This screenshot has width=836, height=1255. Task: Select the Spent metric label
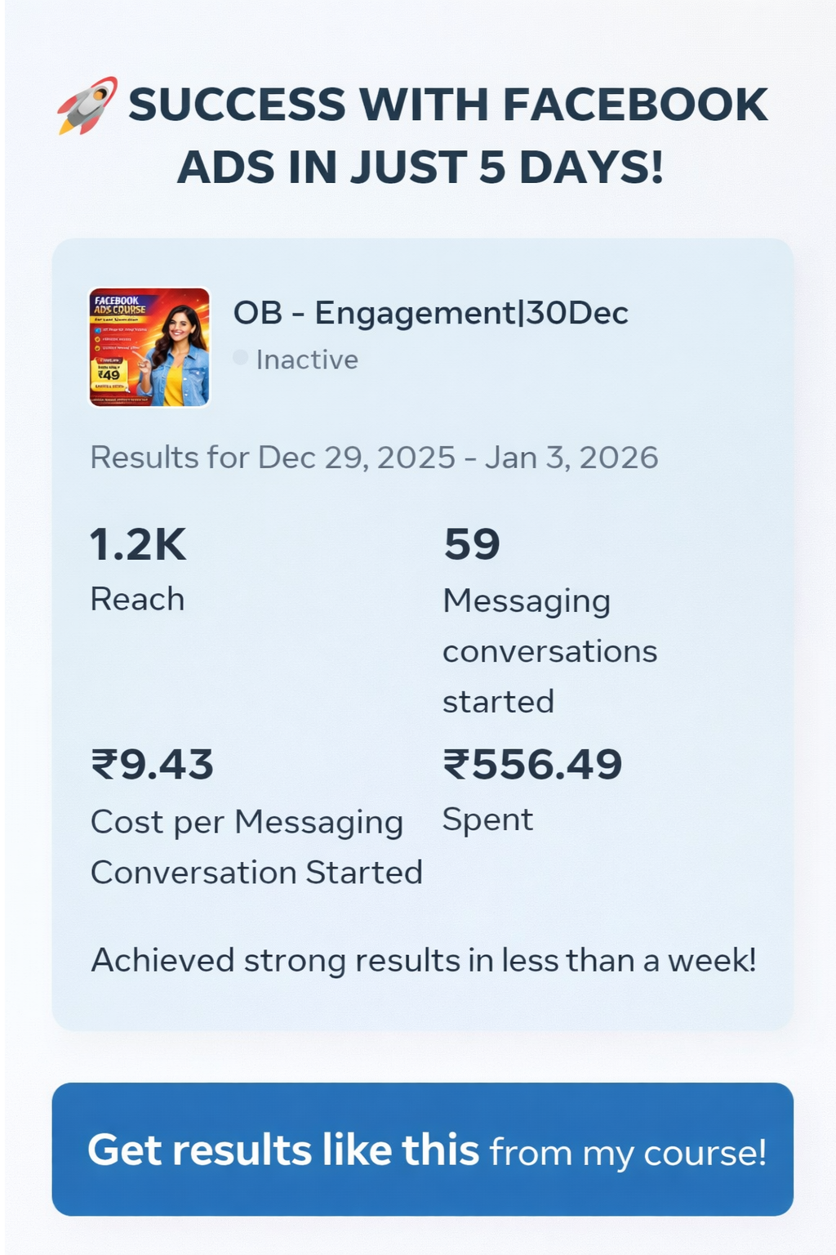click(487, 820)
